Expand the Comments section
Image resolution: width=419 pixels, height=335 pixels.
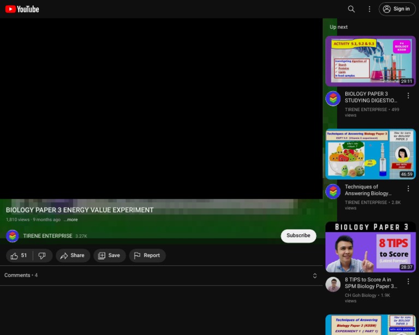314,276
